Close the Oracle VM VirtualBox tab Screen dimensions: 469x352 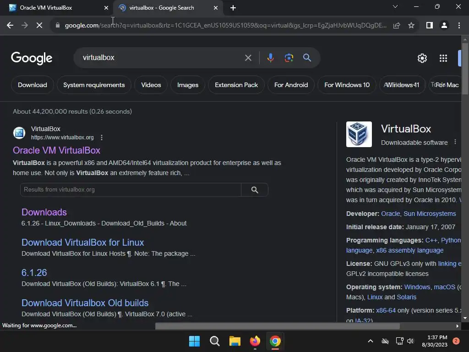tap(106, 8)
